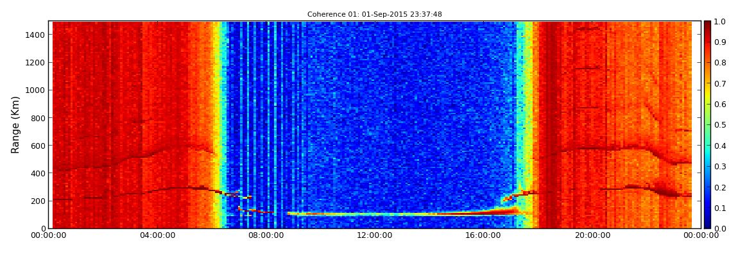Click the 1000 range axis tick label

pyautogui.click(x=36, y=90)
